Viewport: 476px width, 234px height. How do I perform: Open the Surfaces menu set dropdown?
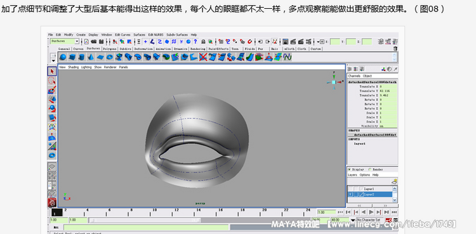tap(77, 41)
